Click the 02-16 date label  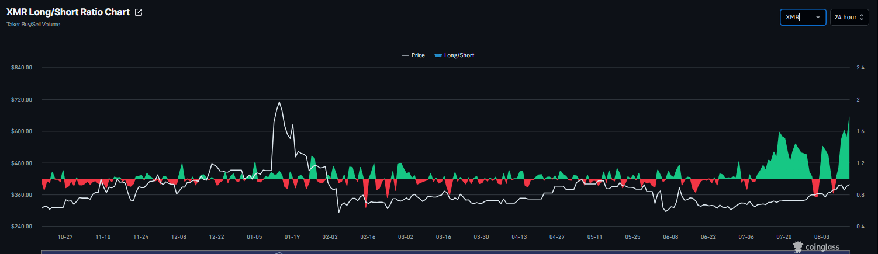[x=368, y=237]
